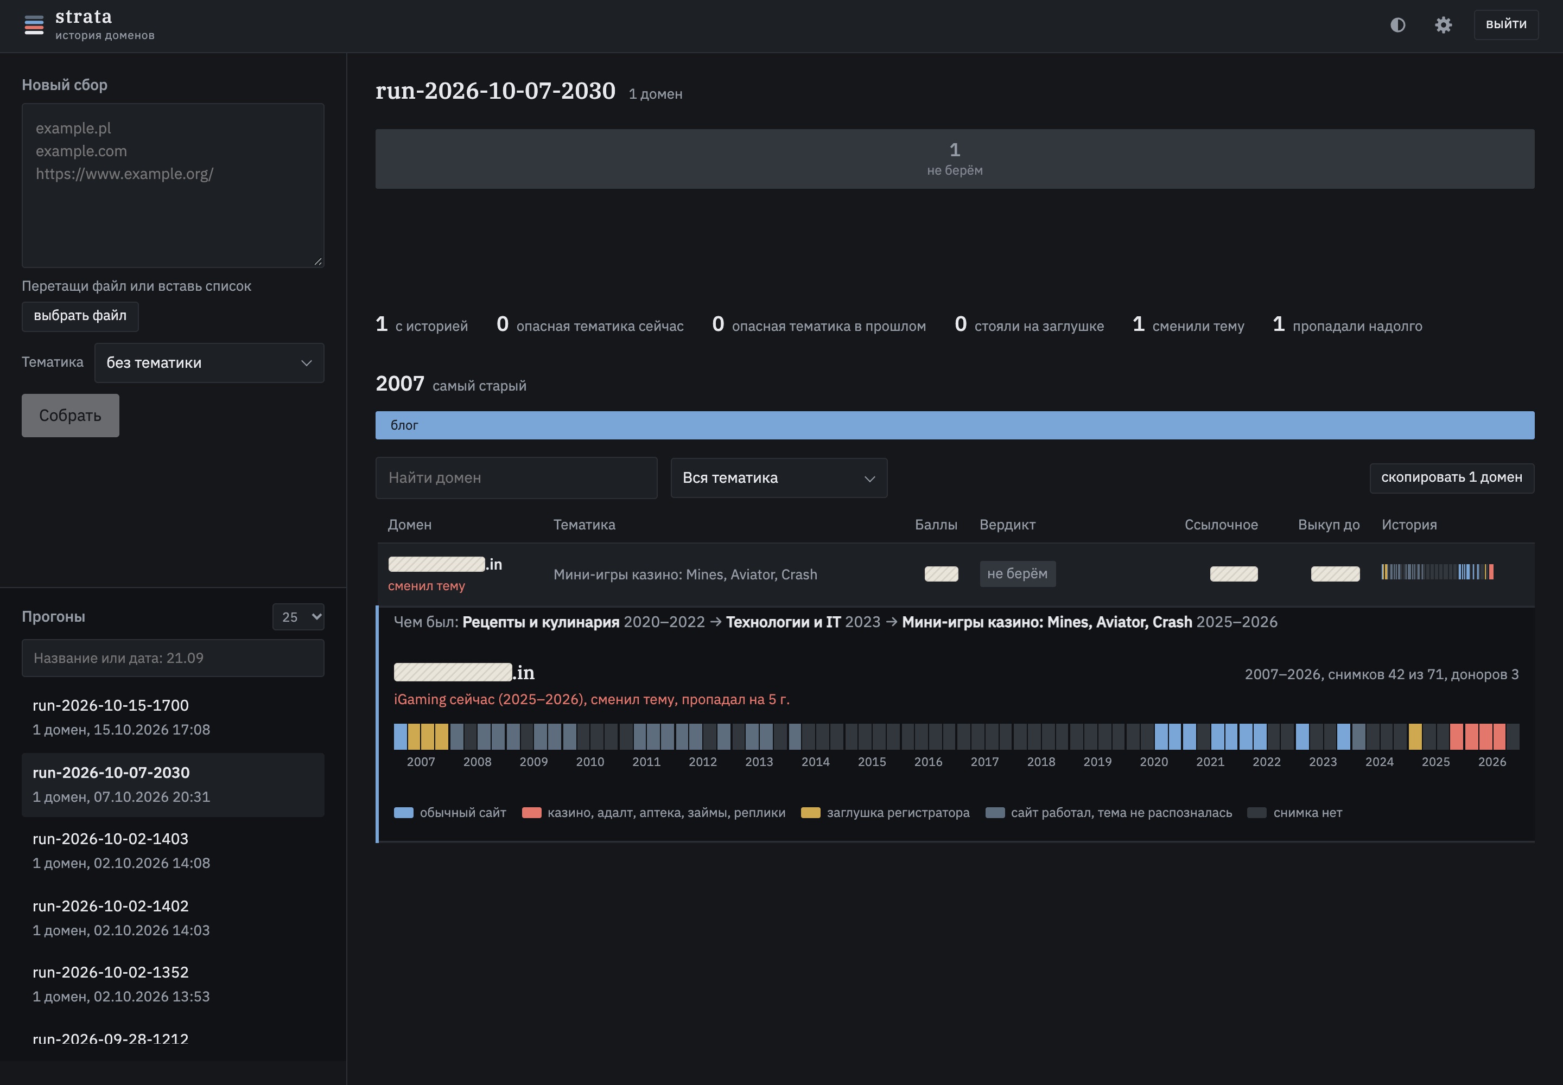
Task: Select run-2026-10-07-2030 in the runs list
Action: (x=173, y=784)
